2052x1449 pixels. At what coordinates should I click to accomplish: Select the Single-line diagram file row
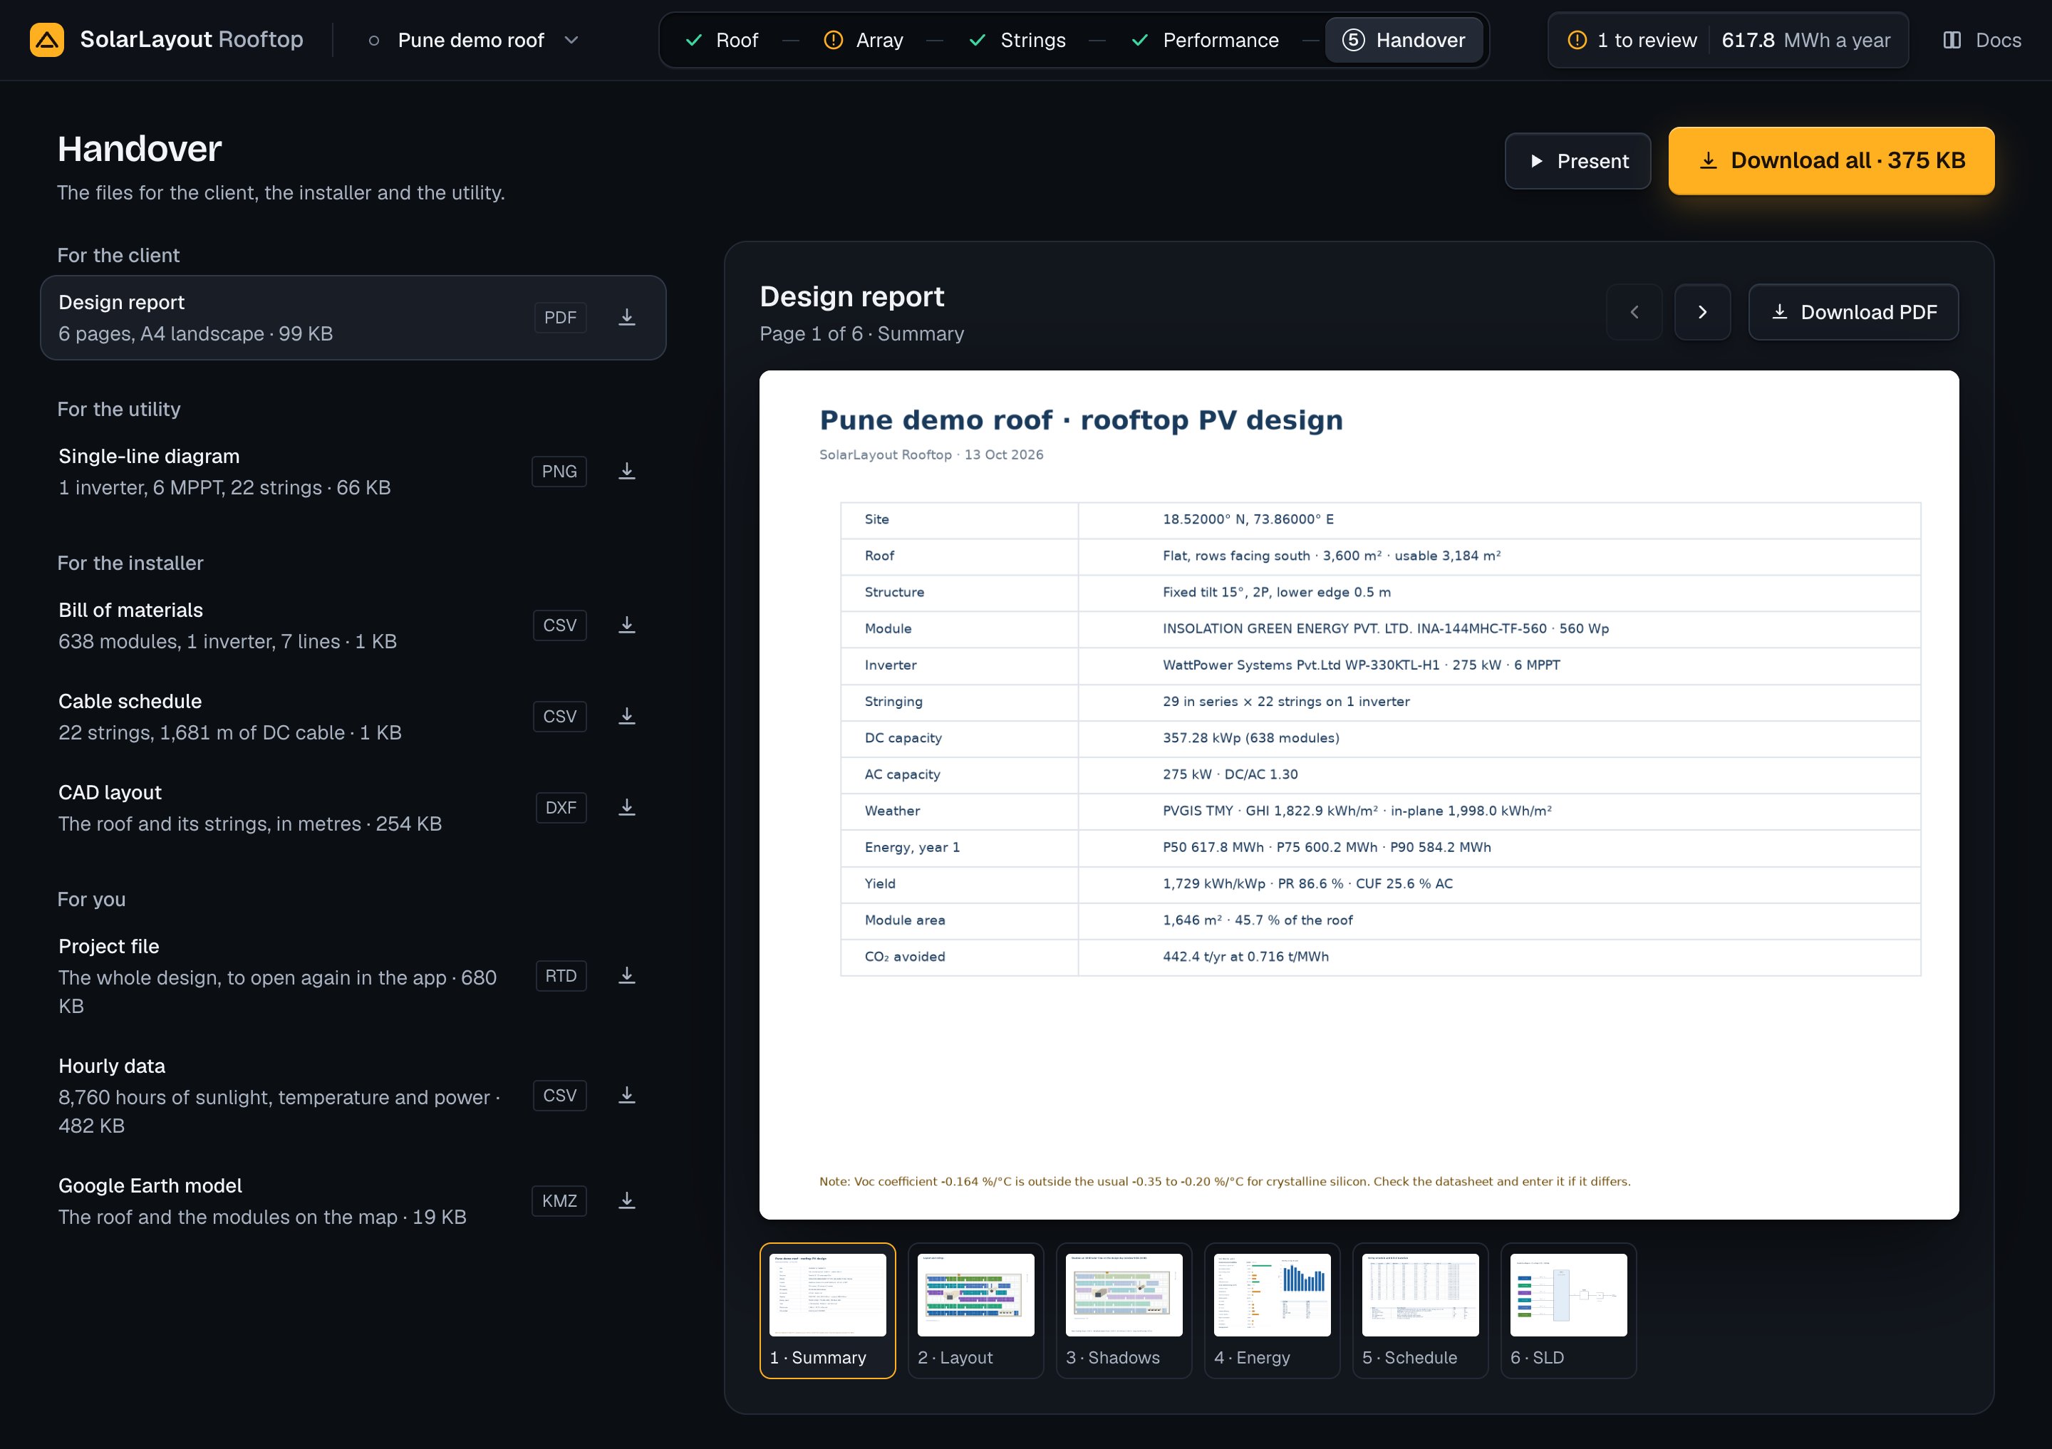coord(353,471)
